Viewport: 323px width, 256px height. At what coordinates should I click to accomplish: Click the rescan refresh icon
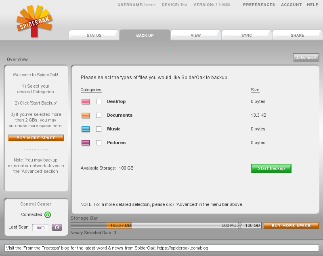pyautogui.click(x=57, y=228)
